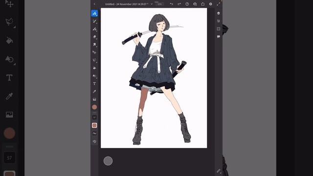Viewport: 313px width, 176px height.
Task: Open the app settings gear icon
Action: click(x=211, y=4)
